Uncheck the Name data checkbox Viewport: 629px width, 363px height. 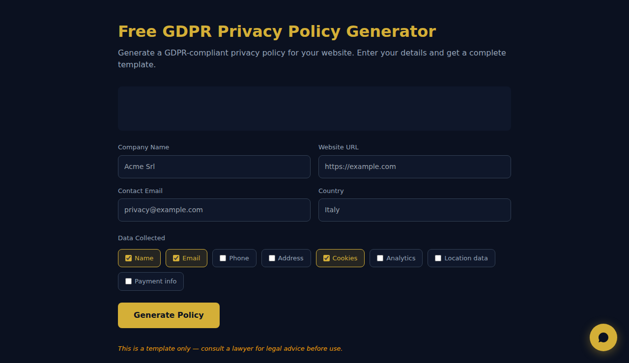tap(129, 258)
